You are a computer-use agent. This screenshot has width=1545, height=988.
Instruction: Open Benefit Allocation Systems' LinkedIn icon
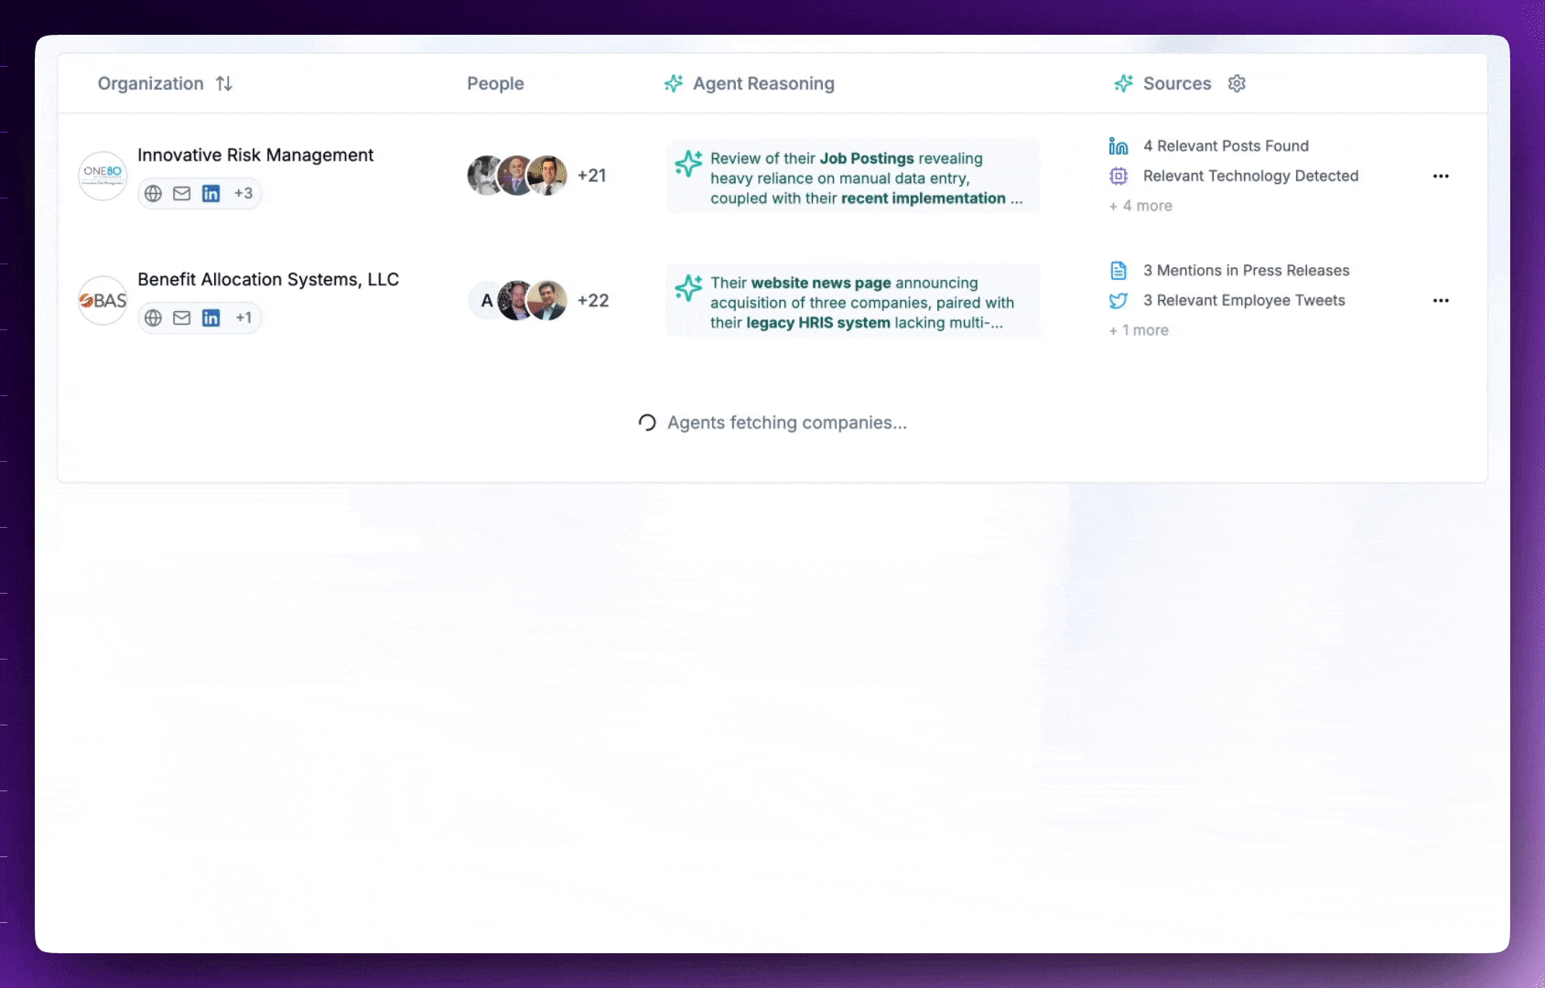[x=211, y=318]
